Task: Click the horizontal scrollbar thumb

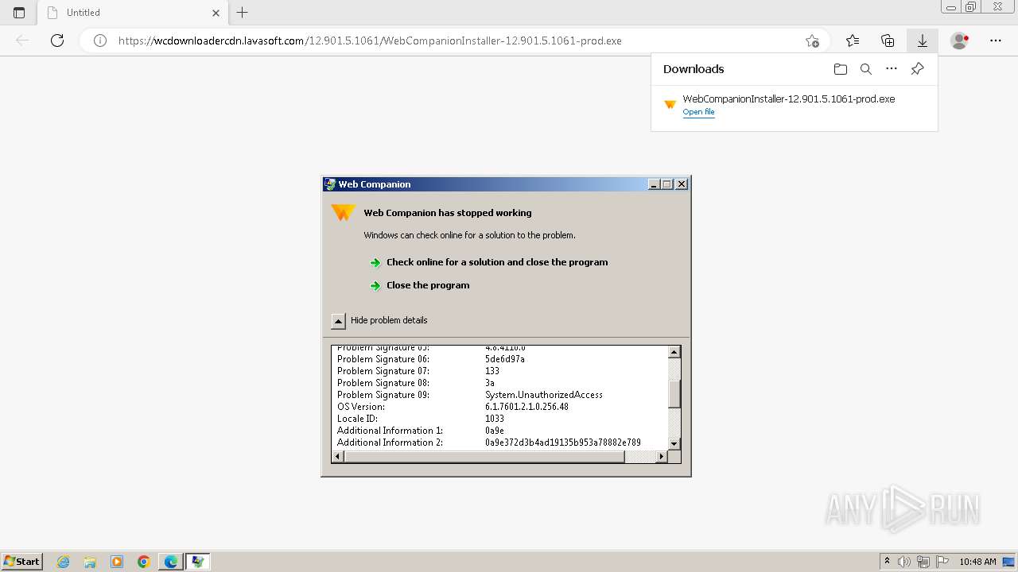Action: tap(485, 457)
